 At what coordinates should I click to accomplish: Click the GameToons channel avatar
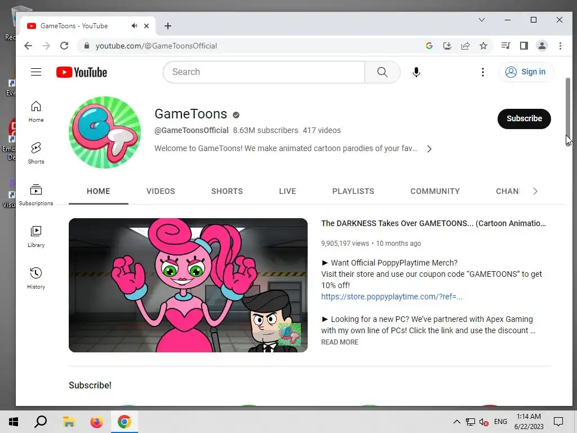click(x=105, y=132)
